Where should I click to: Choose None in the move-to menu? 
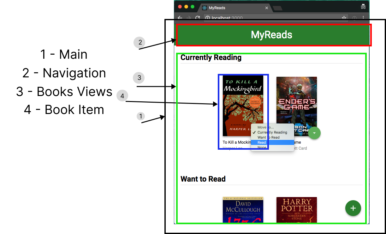click(x=272, y=147)
